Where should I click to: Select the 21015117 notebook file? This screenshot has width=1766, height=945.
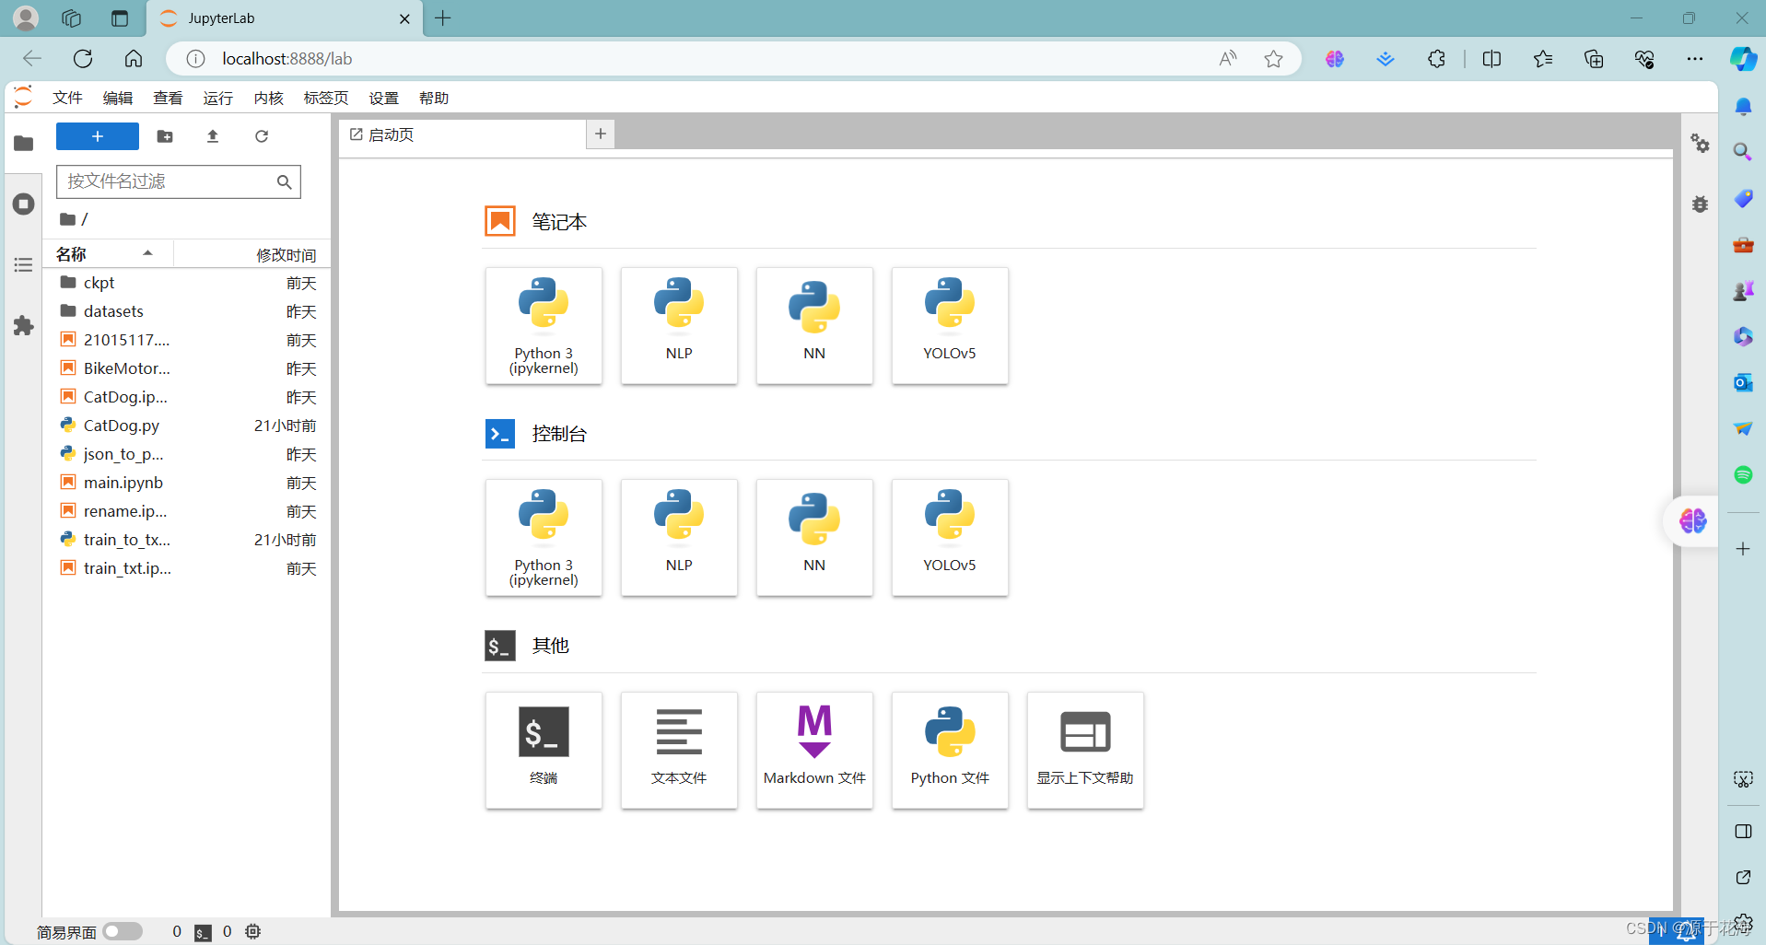coord(188,340)
